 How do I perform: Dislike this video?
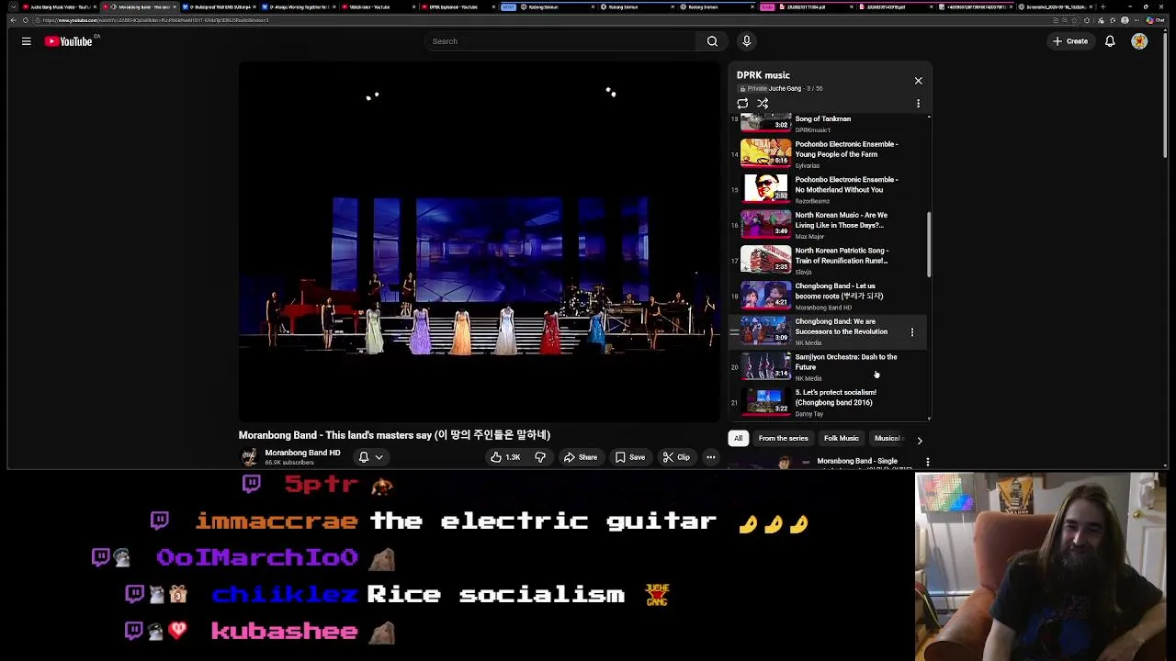pos(540,457)
